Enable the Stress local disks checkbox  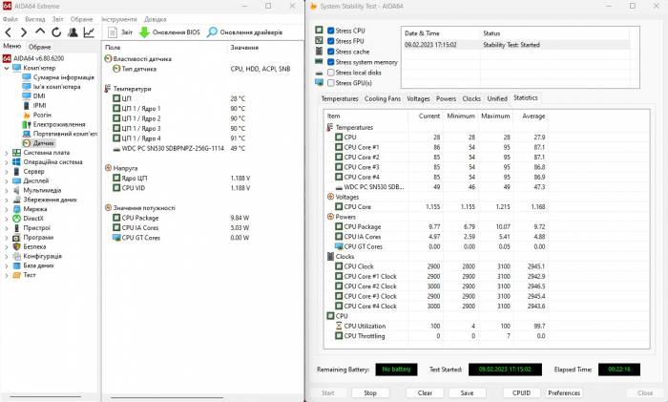[330, 73]
